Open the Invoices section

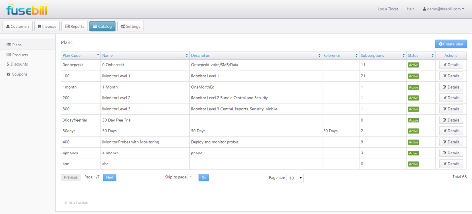coord(47,26)
